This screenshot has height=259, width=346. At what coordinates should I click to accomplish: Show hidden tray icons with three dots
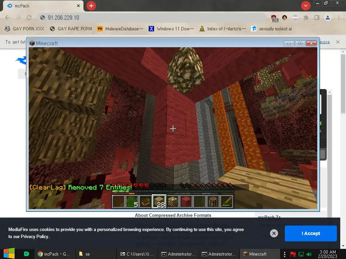pos(285,254)
